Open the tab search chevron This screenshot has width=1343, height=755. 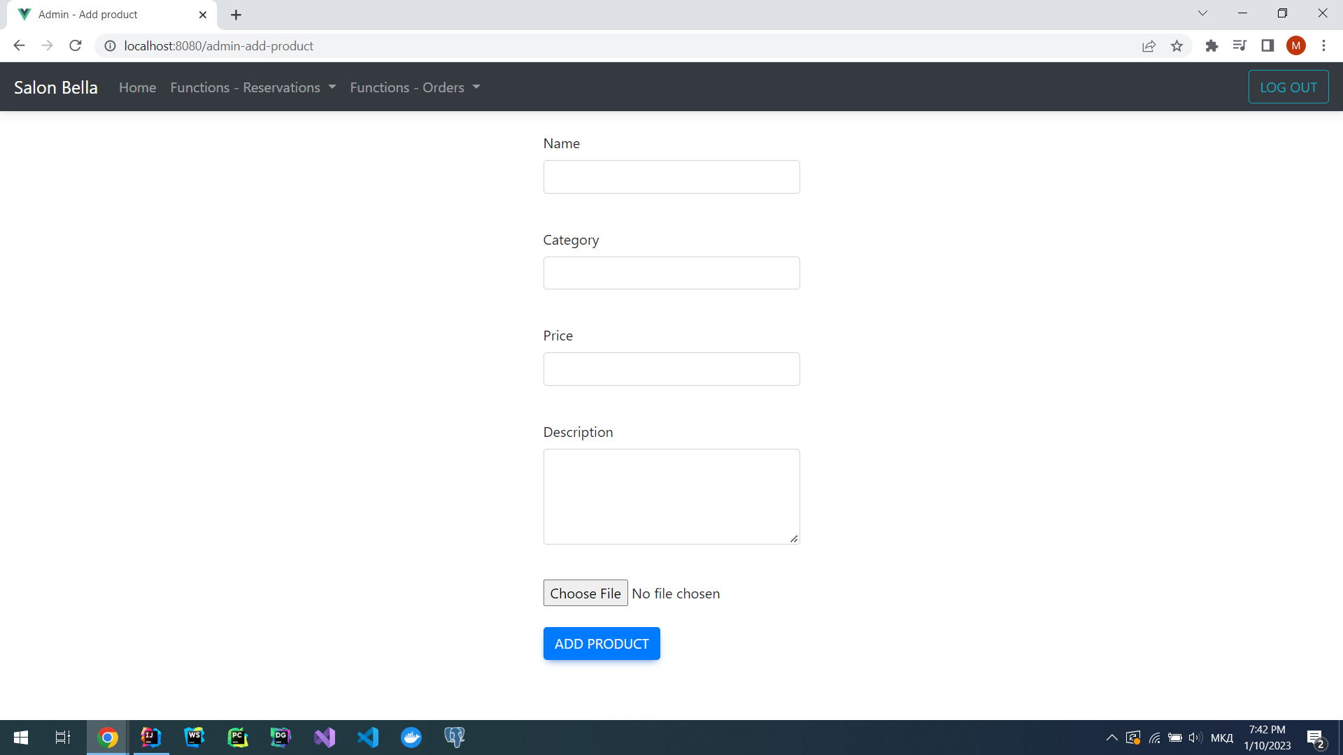coord(1202,13)
